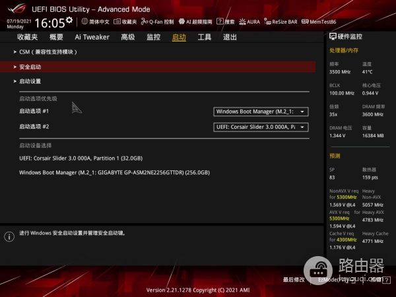The height and width of the screenshot is (297, 396).
Task: Switch to Ai Tweaker tab
Action: coord(92,37)
